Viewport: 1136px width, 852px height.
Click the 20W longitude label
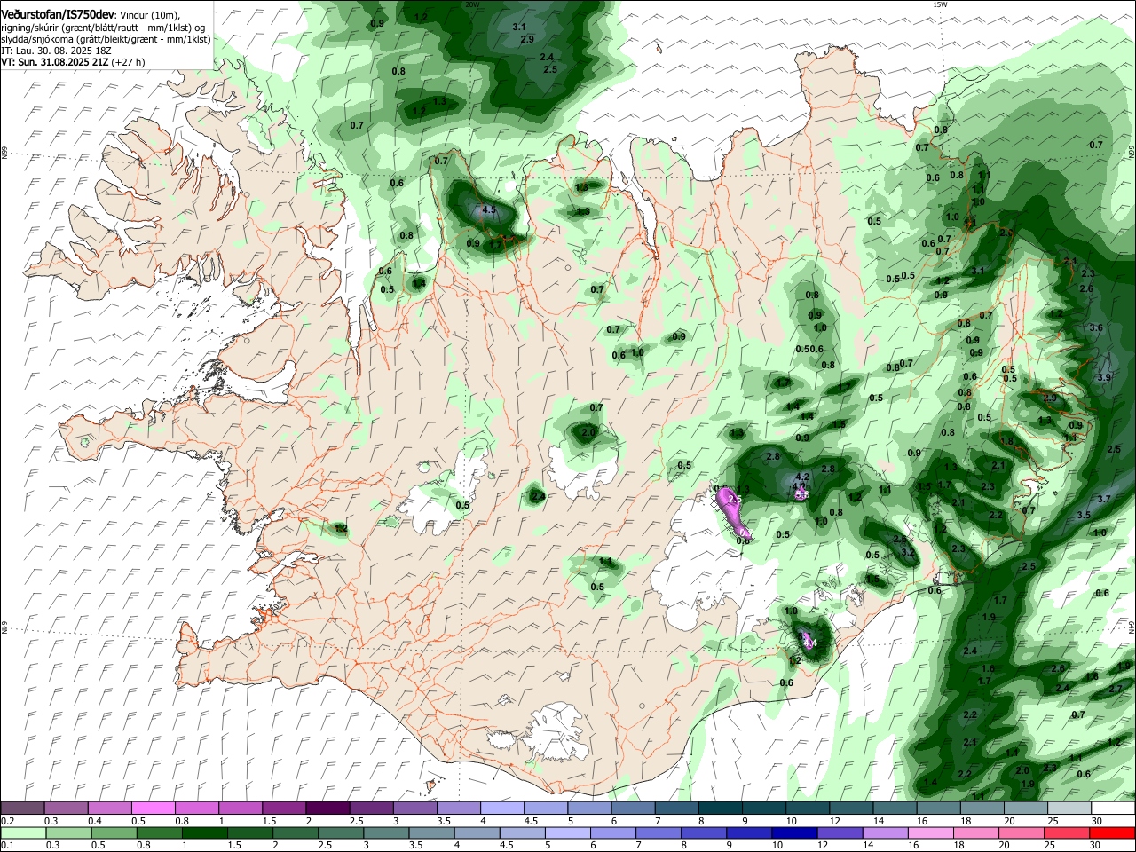[x=471, y=4]
